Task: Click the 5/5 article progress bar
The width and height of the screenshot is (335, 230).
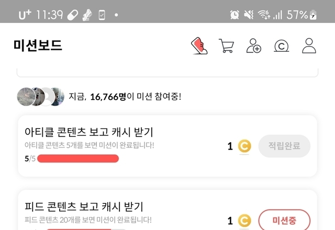Action: (x=77, y=158)
